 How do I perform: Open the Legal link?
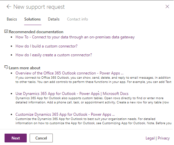(150, 138)
